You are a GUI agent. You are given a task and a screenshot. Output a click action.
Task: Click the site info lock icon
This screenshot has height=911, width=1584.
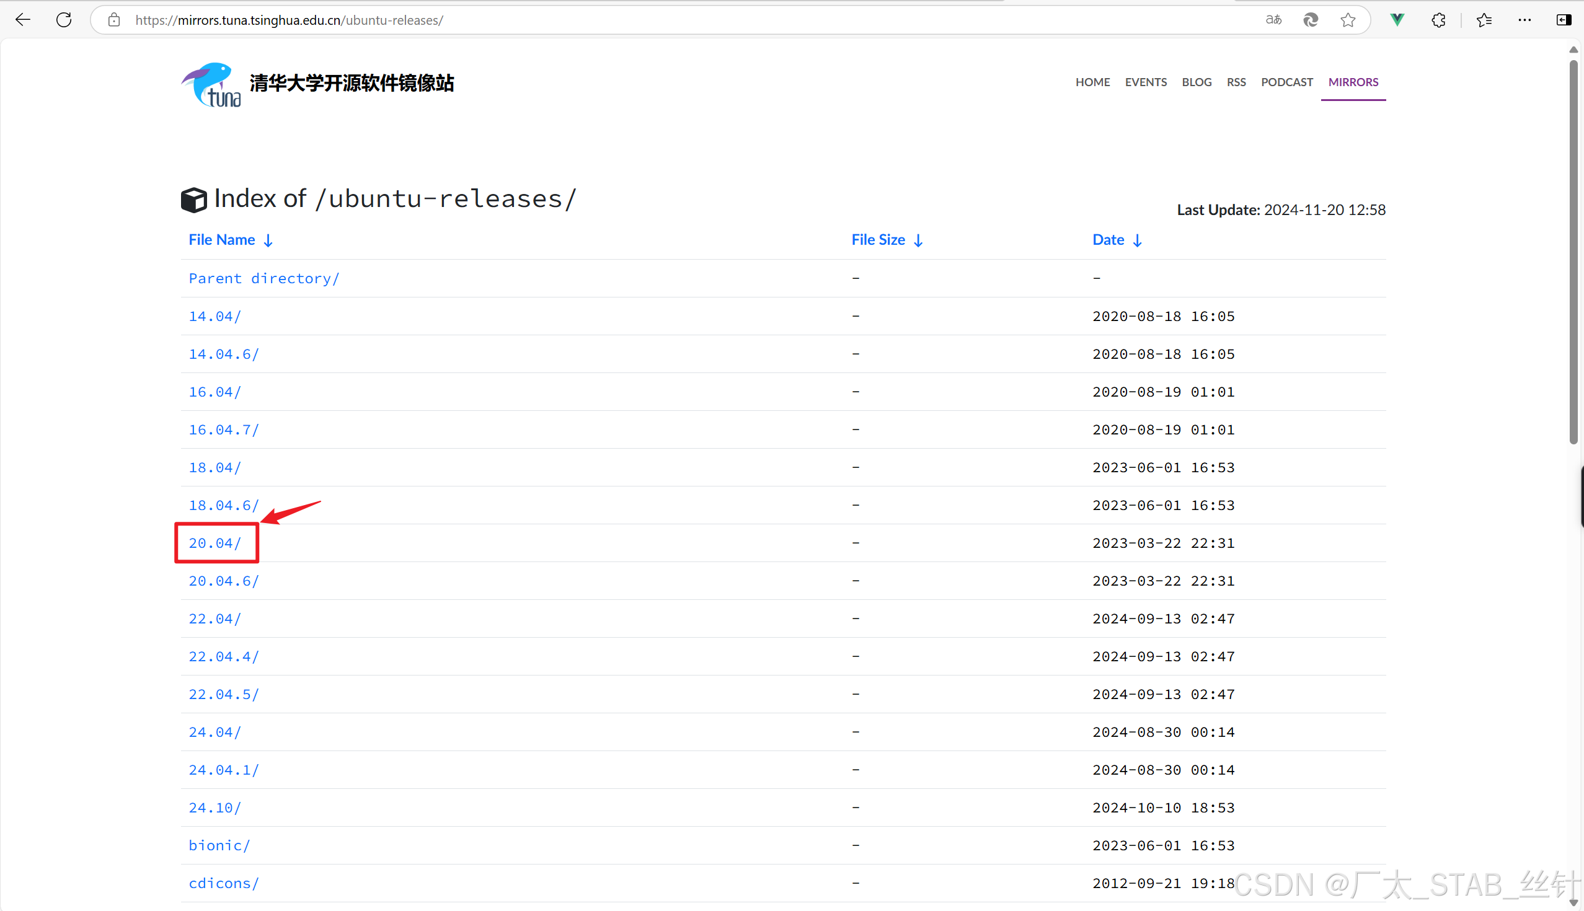click(114, 20)
